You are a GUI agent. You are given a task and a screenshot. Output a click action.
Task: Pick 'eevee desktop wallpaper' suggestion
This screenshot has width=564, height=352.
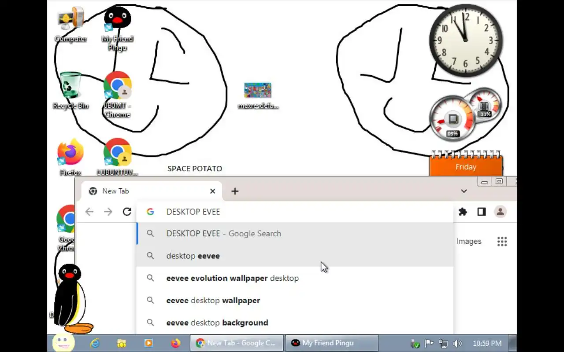click(295, 301)
